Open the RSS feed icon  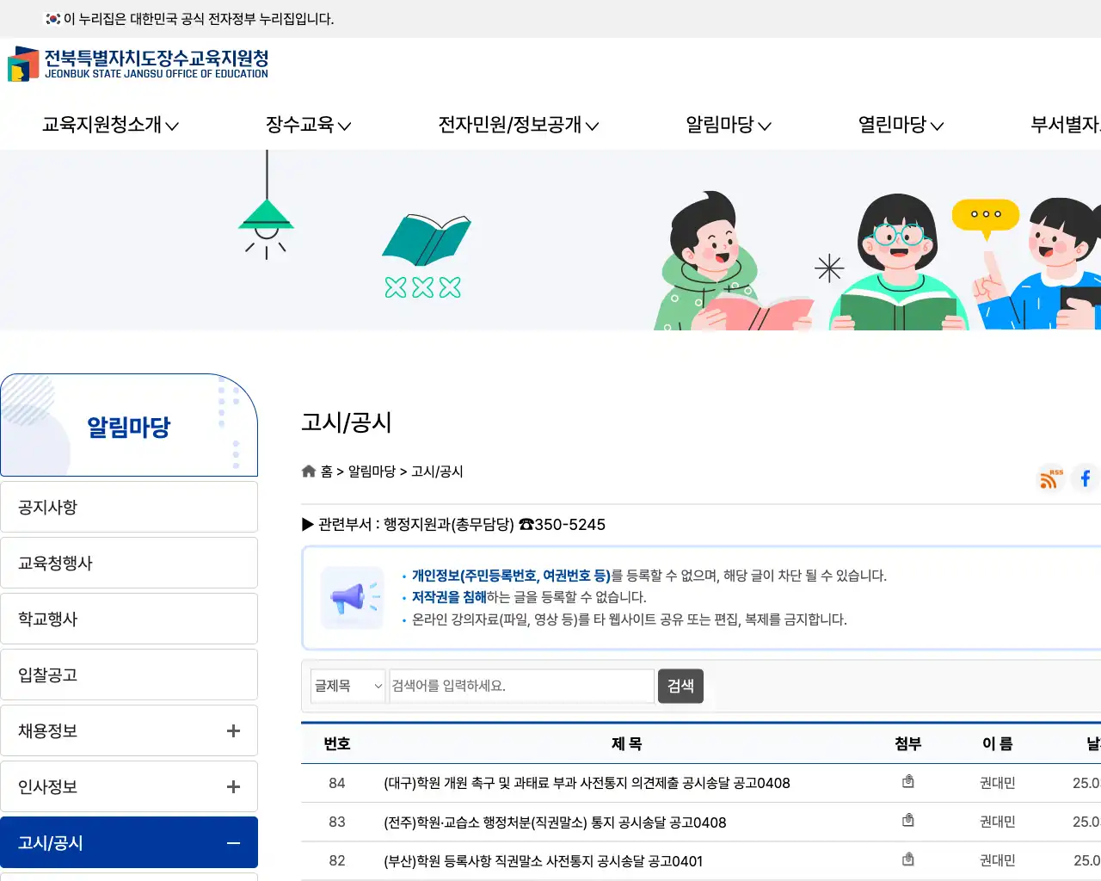point(1050,478)
